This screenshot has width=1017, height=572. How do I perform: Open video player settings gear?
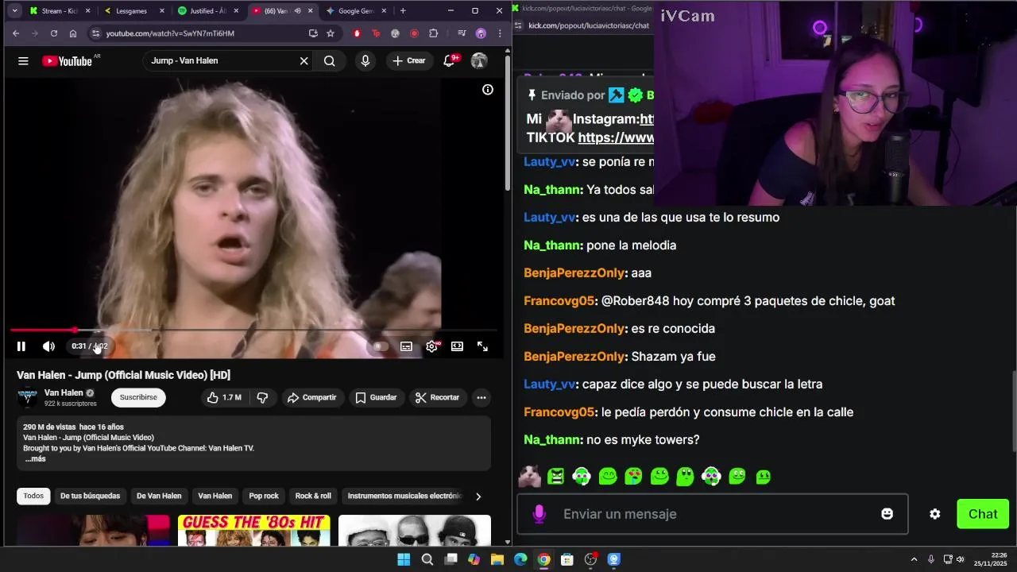click(x=431, y=346)
